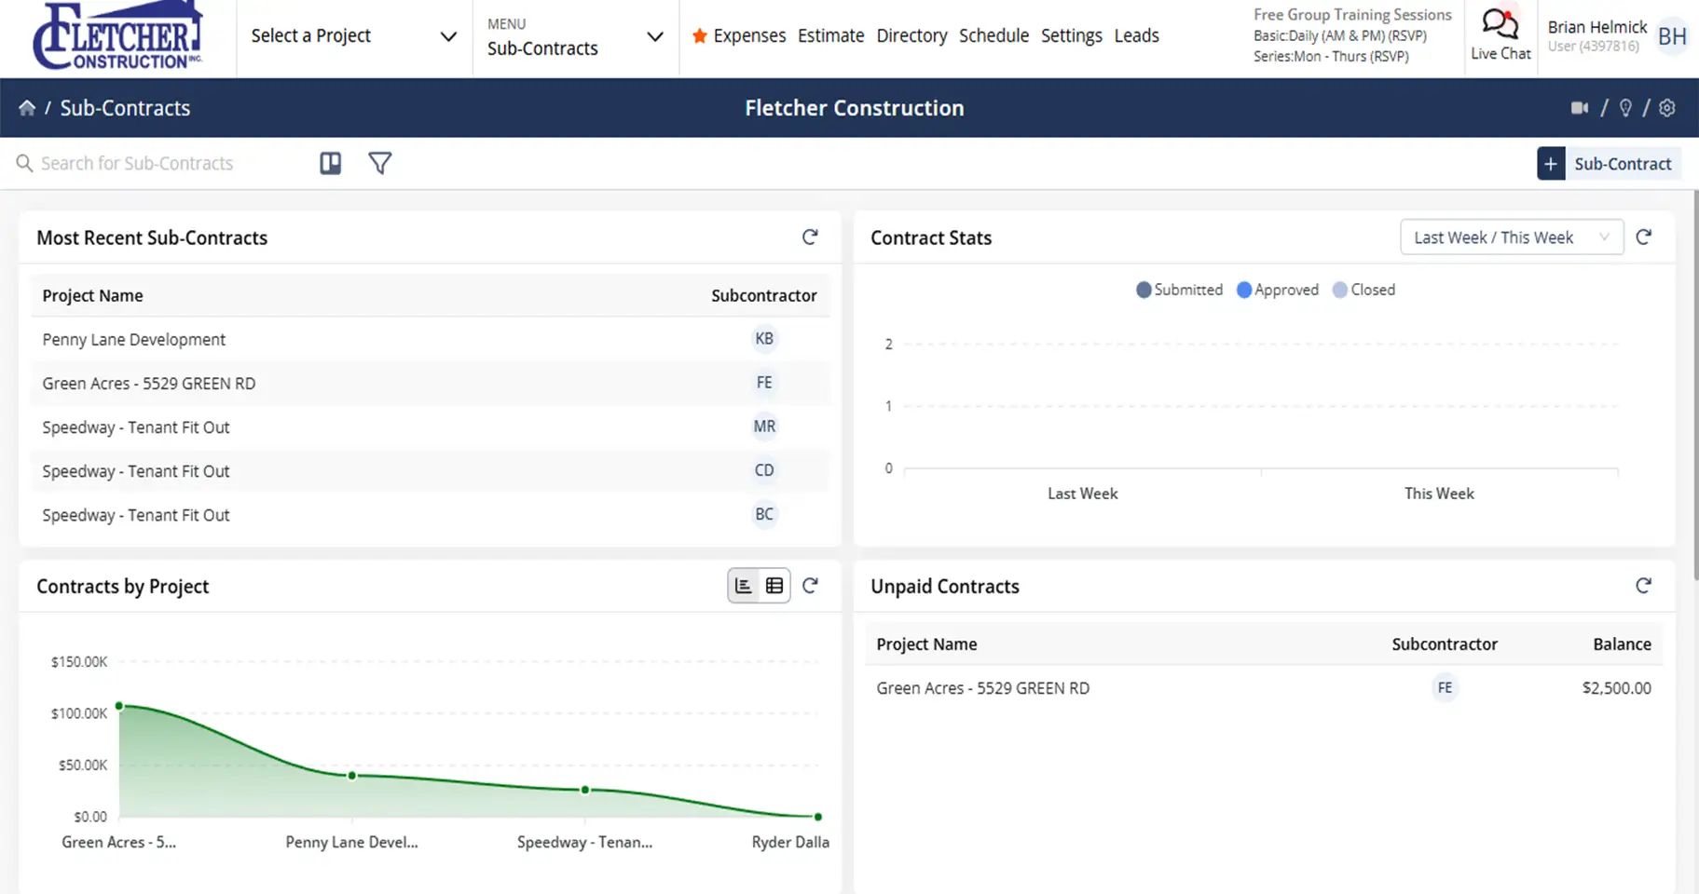Screen dimensions: 1699x894
Task: Open the filter funnel icon
Action: pyautogui.click(x=380, y=163)
